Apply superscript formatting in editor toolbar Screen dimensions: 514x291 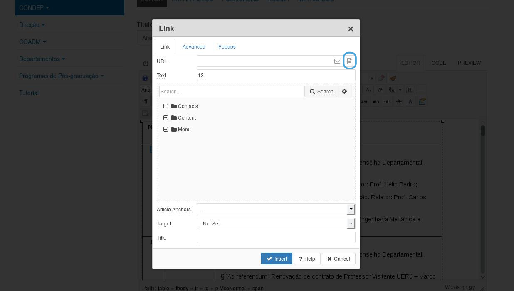pyautogui.click(x=380, y=90)
